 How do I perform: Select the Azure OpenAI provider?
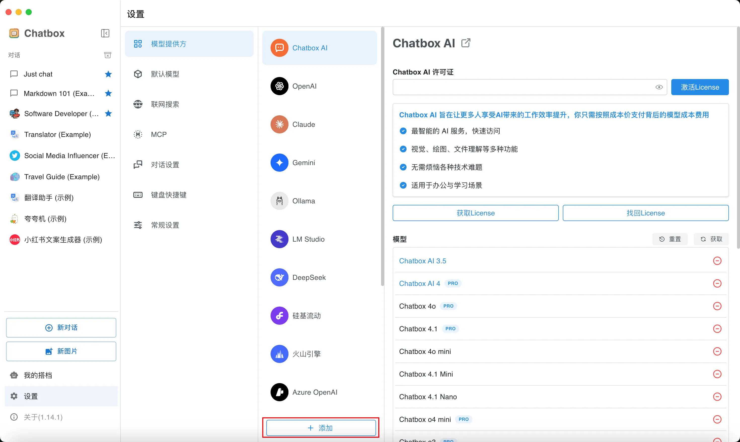pos(314,392)
